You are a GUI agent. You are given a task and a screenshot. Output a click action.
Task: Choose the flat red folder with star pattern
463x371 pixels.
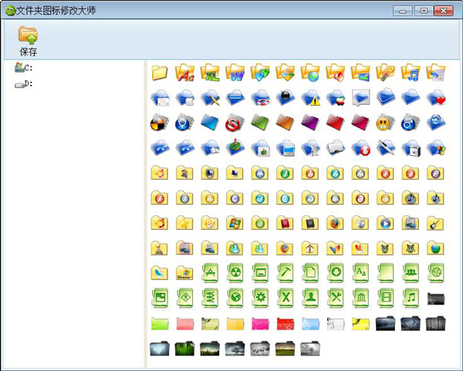(x=285, y=324)
